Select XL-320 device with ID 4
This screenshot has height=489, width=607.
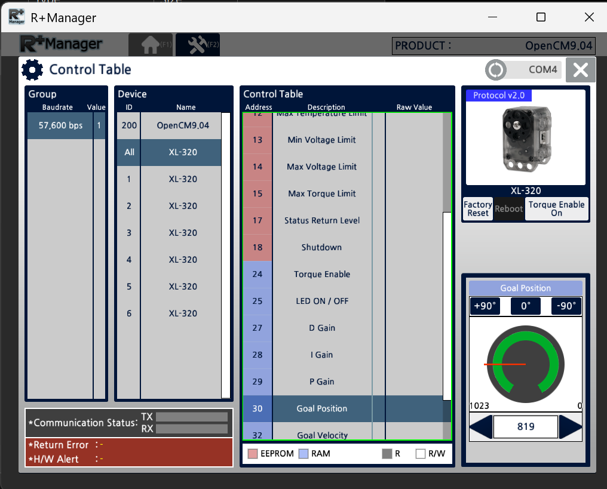pyautogui.click(x=169, y=260)
